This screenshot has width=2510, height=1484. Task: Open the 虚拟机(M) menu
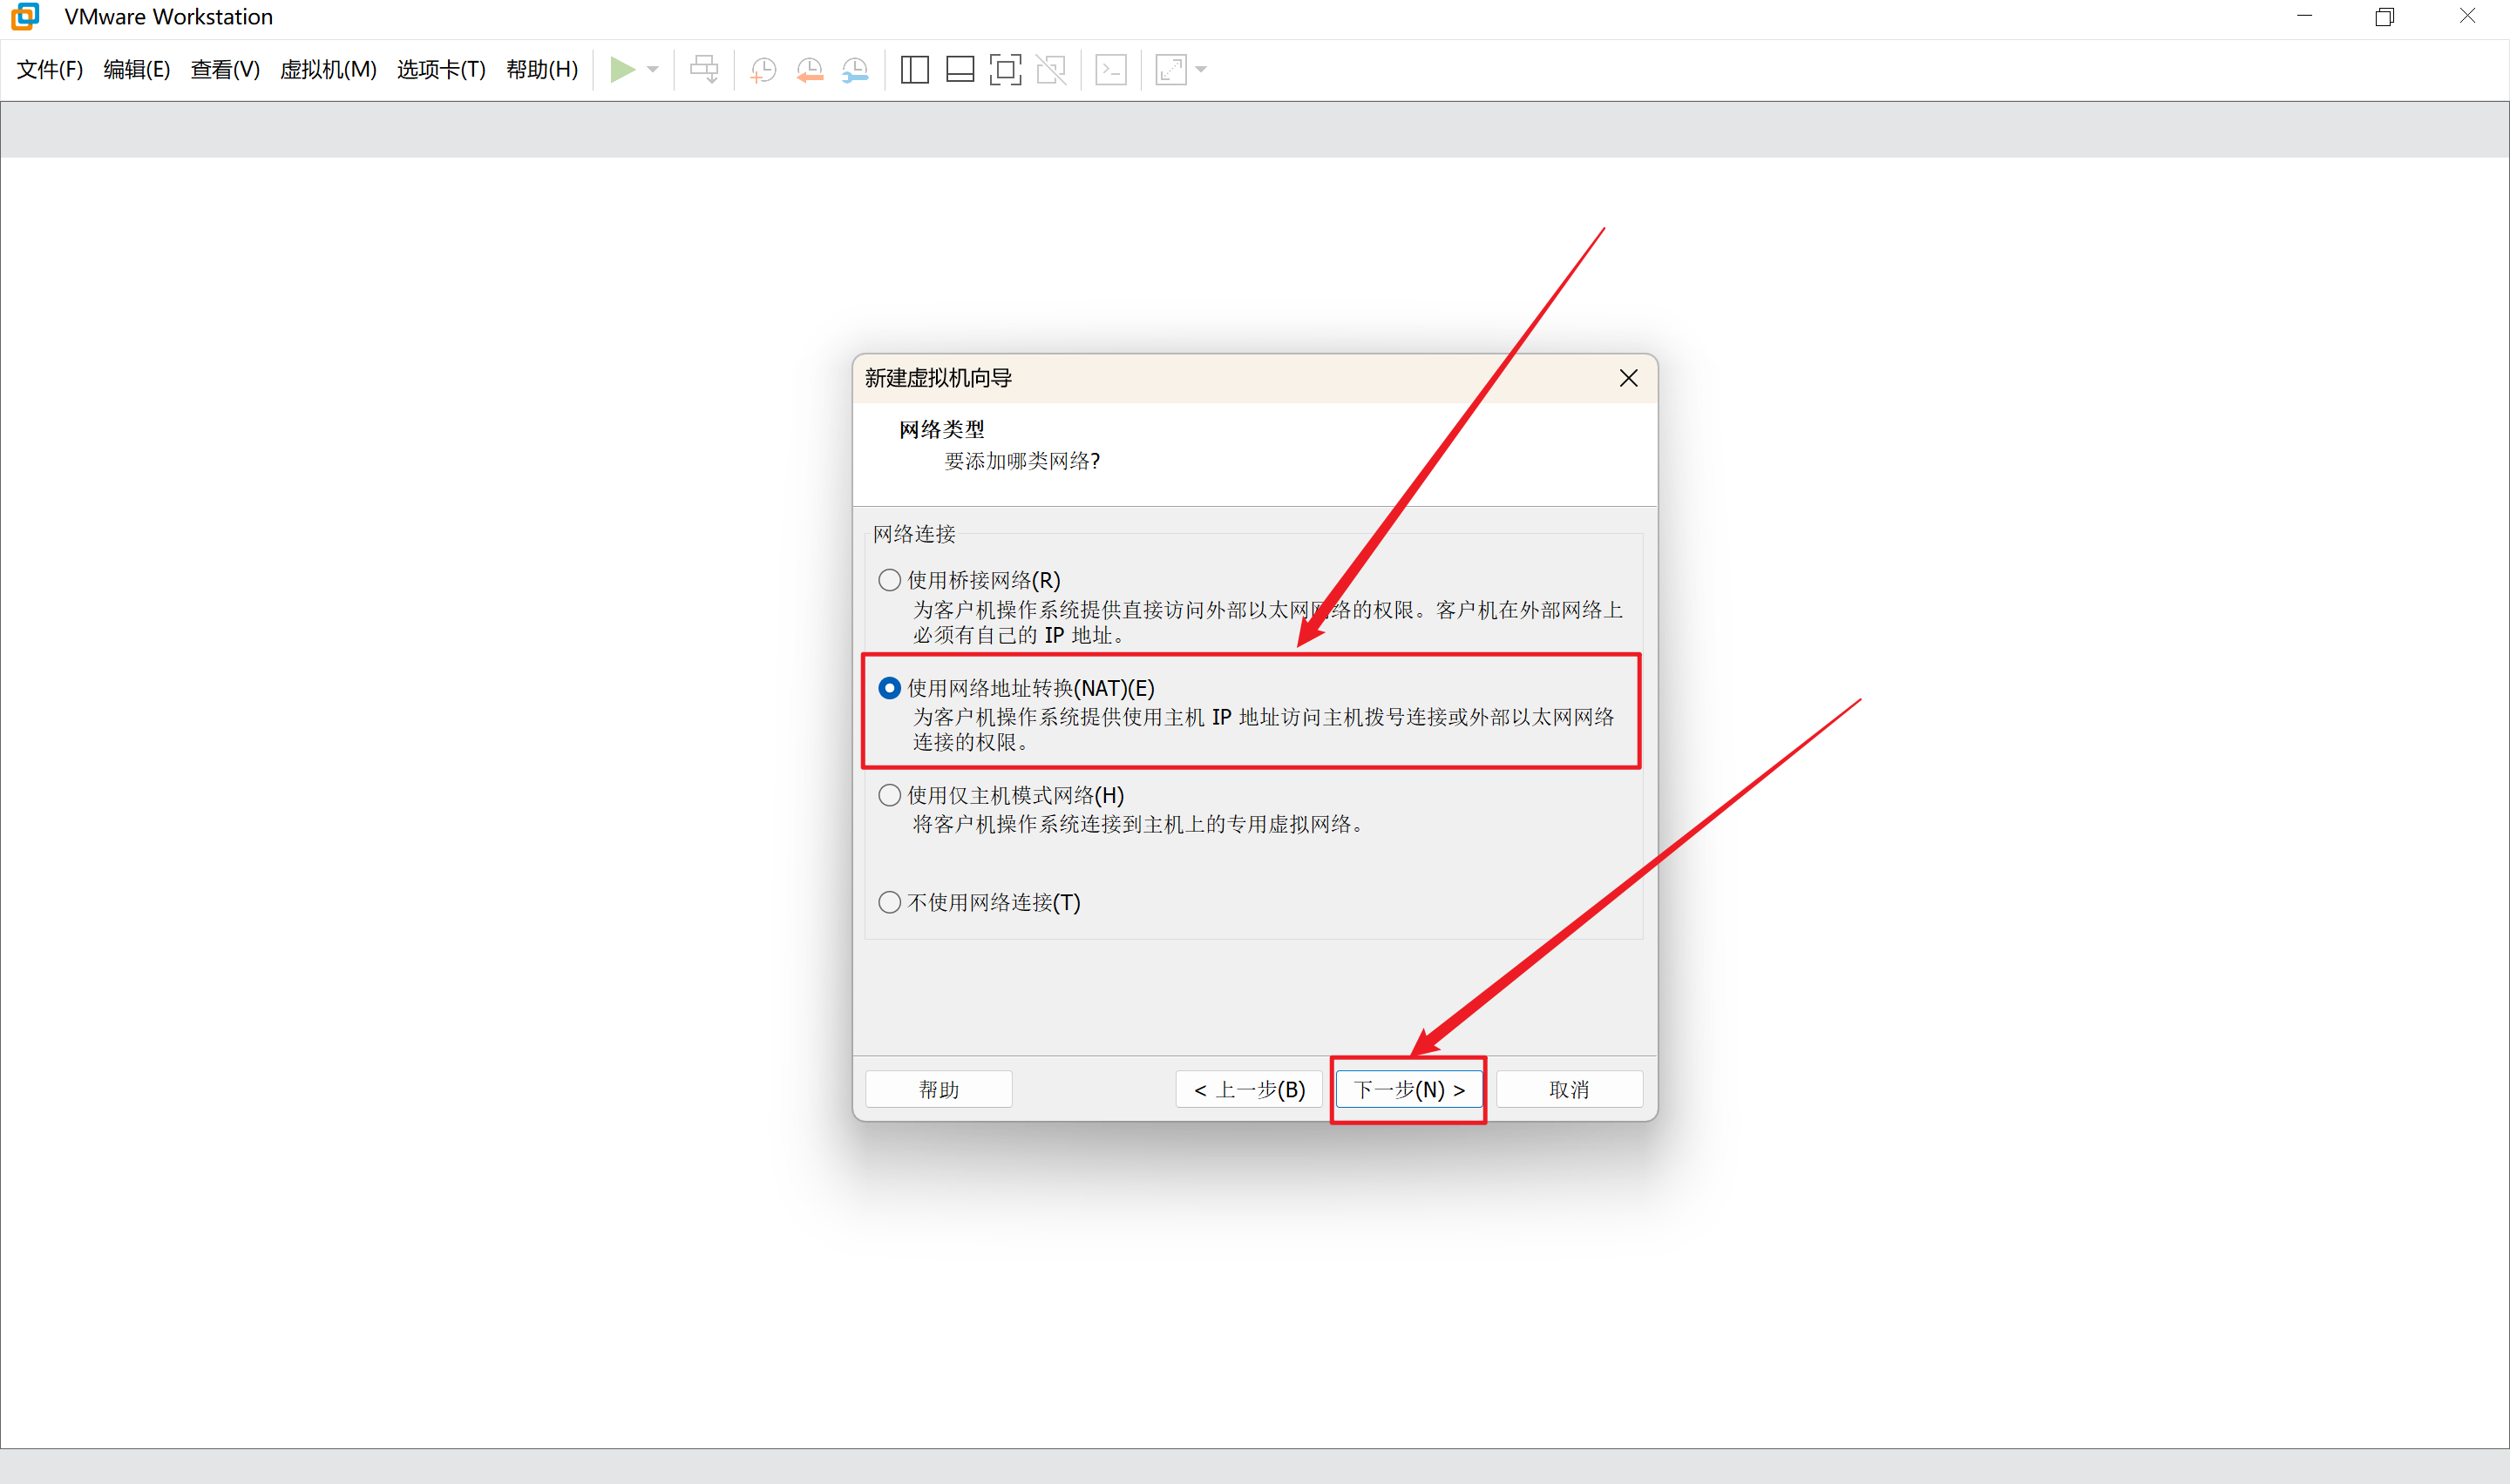click(329, 70)
